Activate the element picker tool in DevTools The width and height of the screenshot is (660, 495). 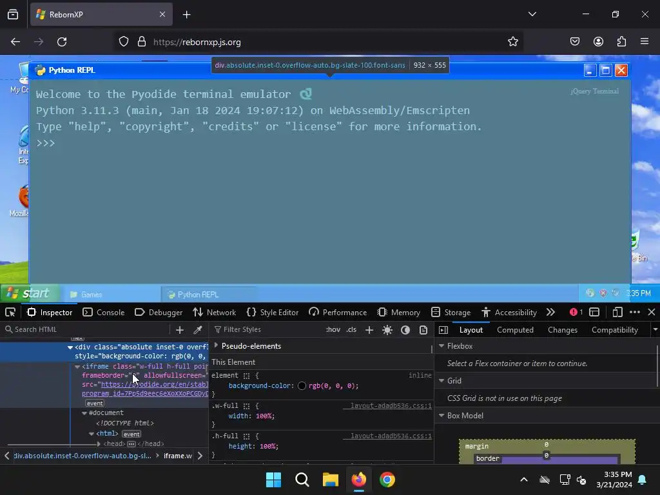[x=10, y=313]
